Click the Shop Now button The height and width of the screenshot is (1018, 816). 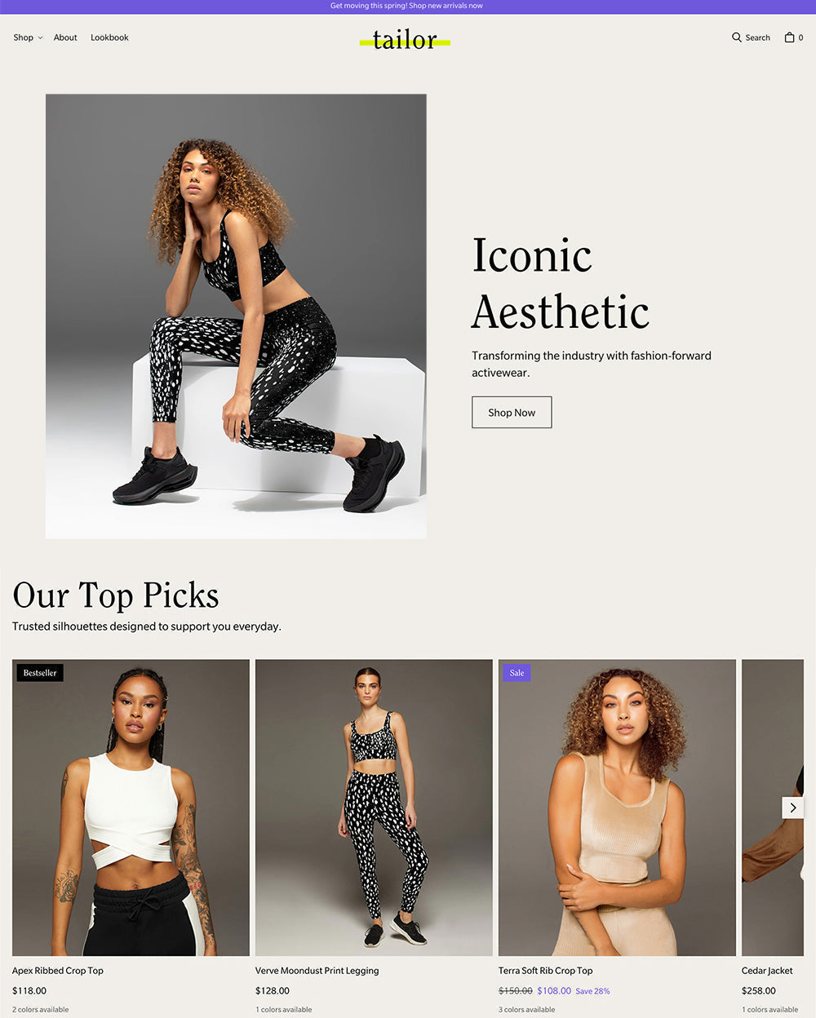click(512, 412)
